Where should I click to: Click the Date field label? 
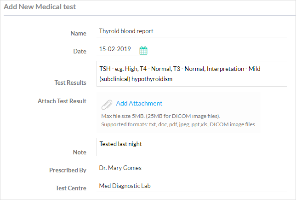tap(80, 51)
